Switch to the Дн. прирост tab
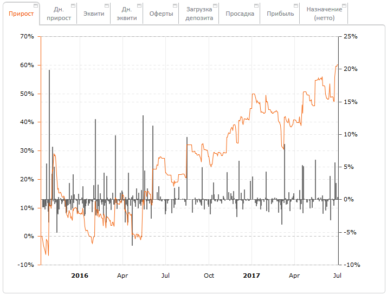Image resolution: width=387 pixels, height=295 pixels. click(57, 14)
